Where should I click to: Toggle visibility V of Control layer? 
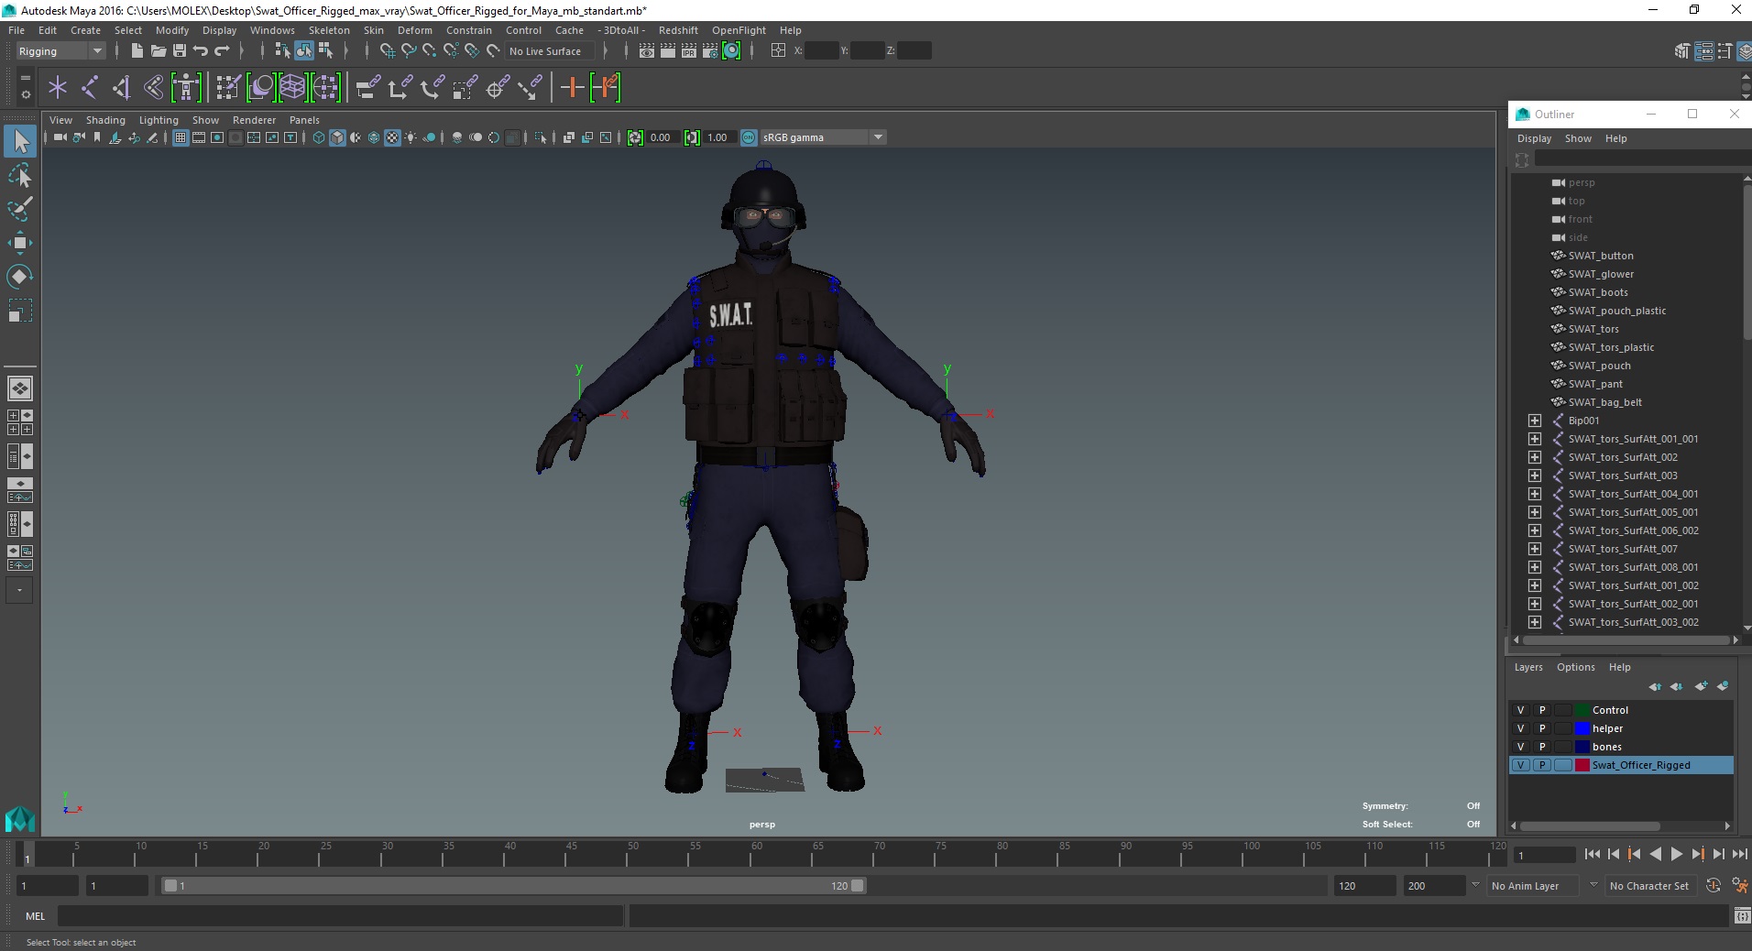[x=1521, y=710]
